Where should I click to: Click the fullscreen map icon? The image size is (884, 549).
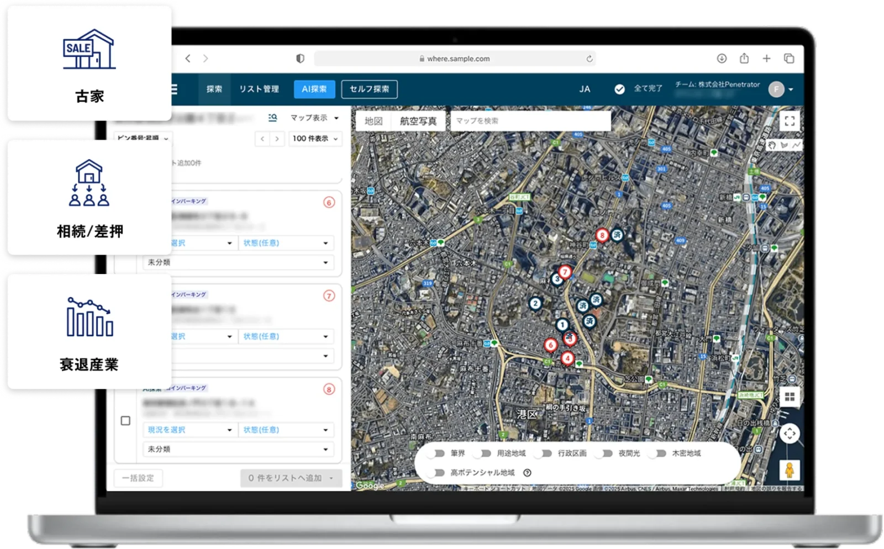pyautogui.click(x=790, y=121)
